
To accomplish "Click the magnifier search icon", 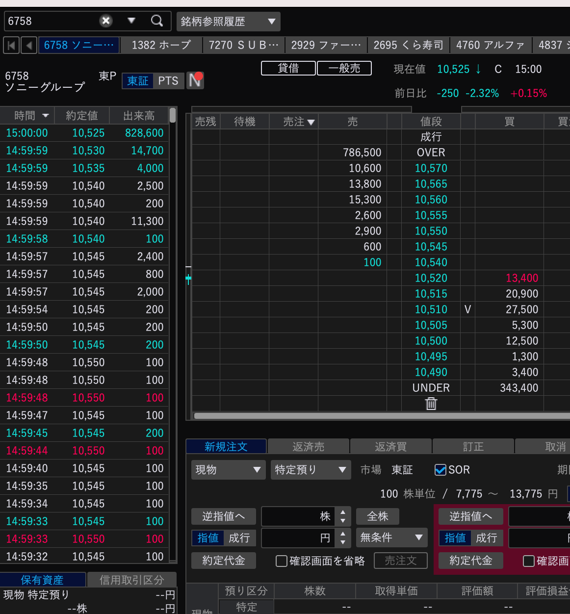I will coord(157,21).
